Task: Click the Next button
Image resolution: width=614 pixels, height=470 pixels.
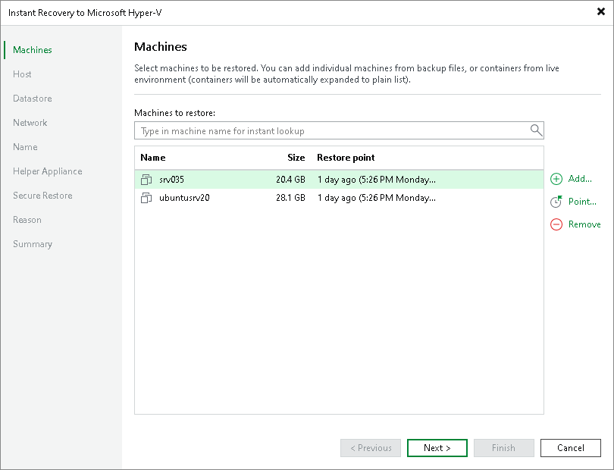Action: coord(437,447)
